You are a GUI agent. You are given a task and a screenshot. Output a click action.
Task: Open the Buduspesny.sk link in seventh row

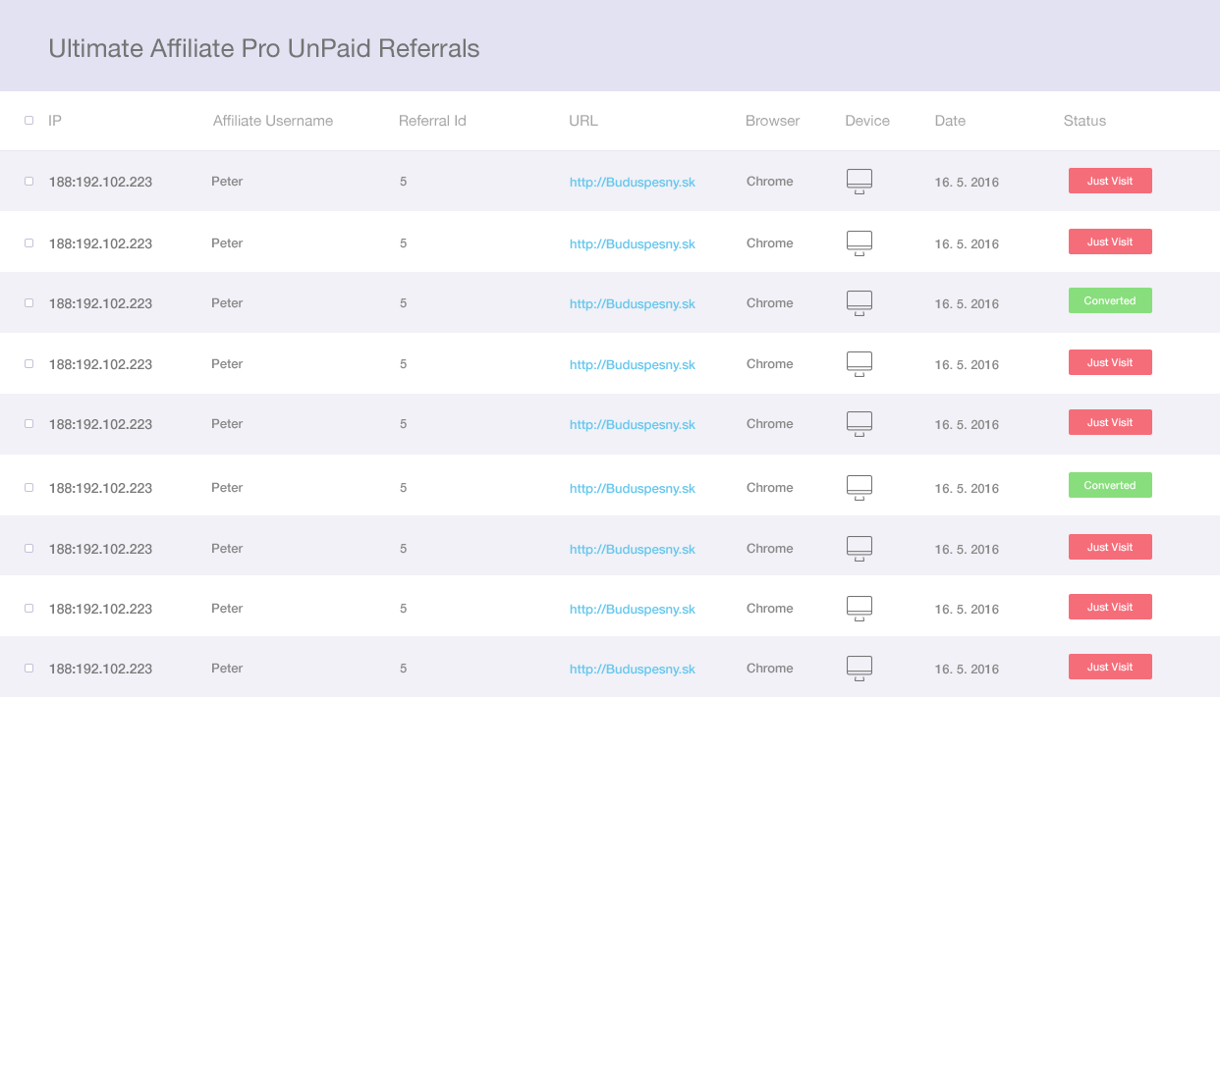pos(633,549)
